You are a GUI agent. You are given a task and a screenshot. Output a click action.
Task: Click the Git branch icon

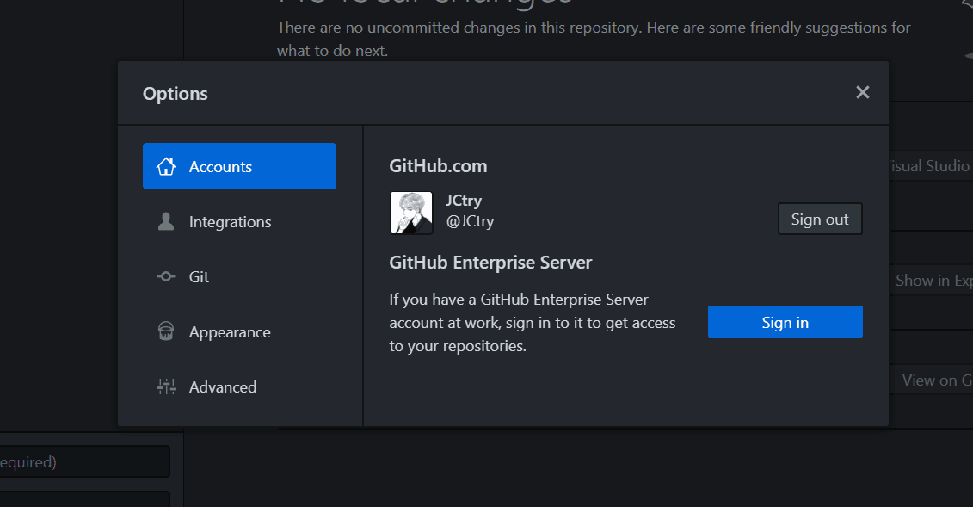166,276
